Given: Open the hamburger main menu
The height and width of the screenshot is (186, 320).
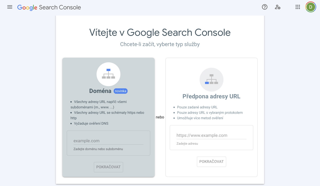Looking at the screenshot, I should point(10,7).
